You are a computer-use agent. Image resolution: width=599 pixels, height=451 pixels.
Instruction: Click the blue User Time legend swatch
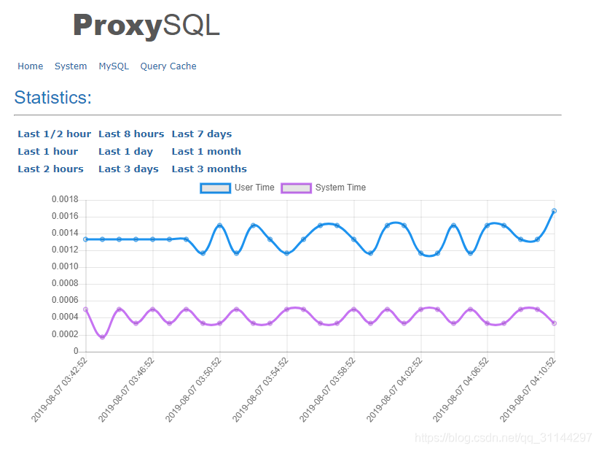[214, 188]
